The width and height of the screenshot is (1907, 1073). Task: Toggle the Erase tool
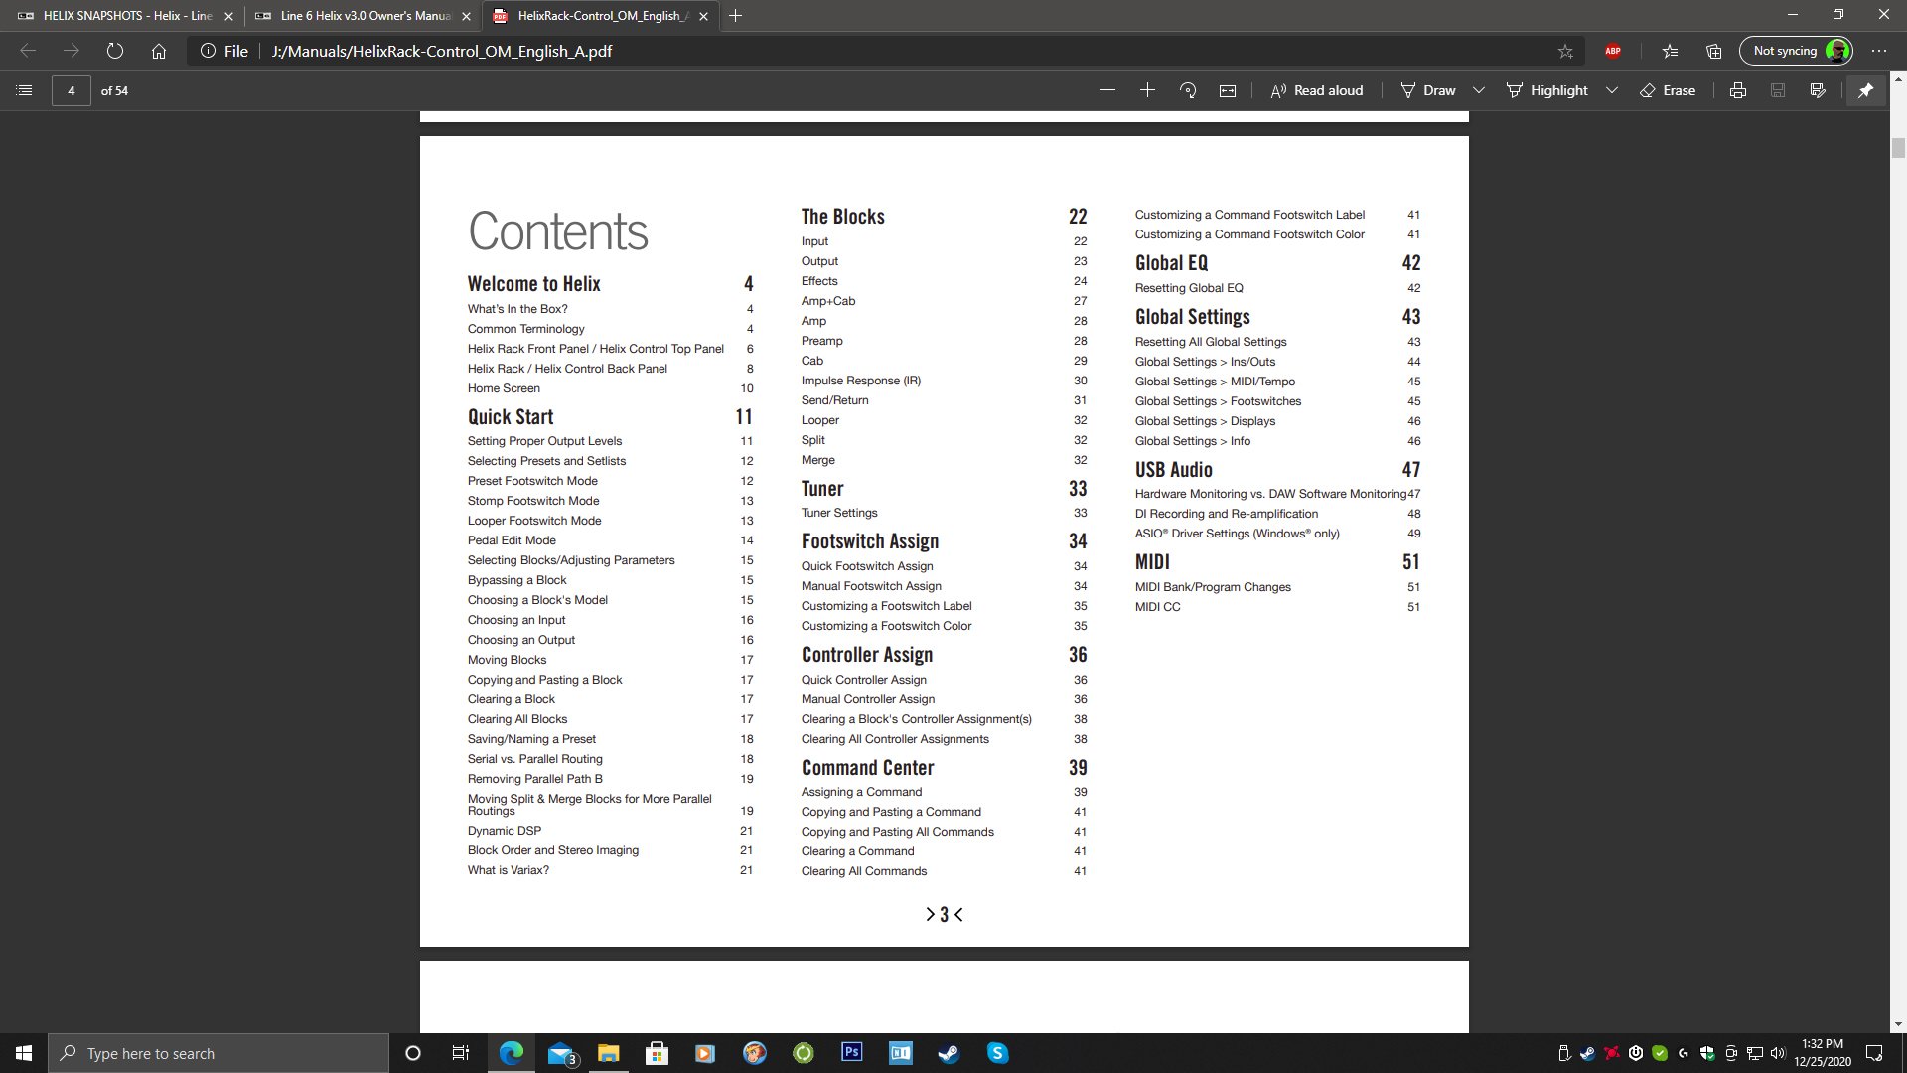coord(1668,90)
